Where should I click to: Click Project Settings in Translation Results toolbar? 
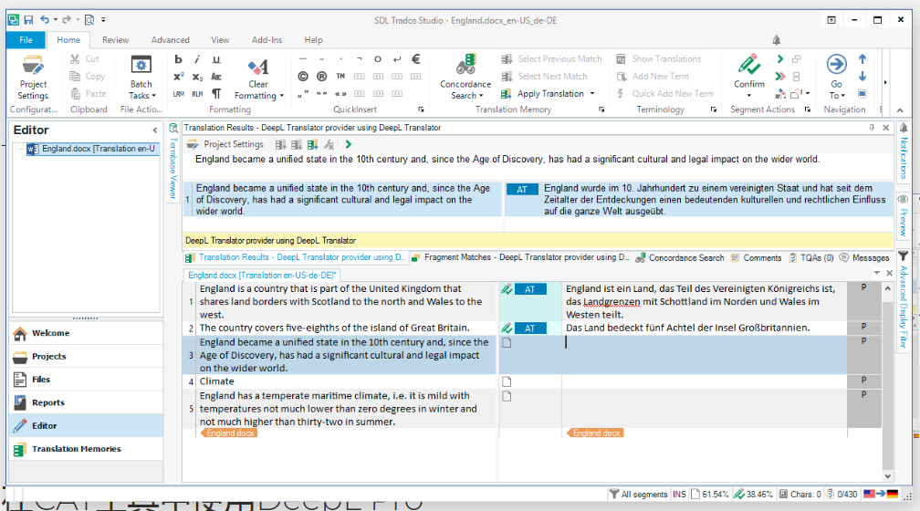tap(226, 144)
